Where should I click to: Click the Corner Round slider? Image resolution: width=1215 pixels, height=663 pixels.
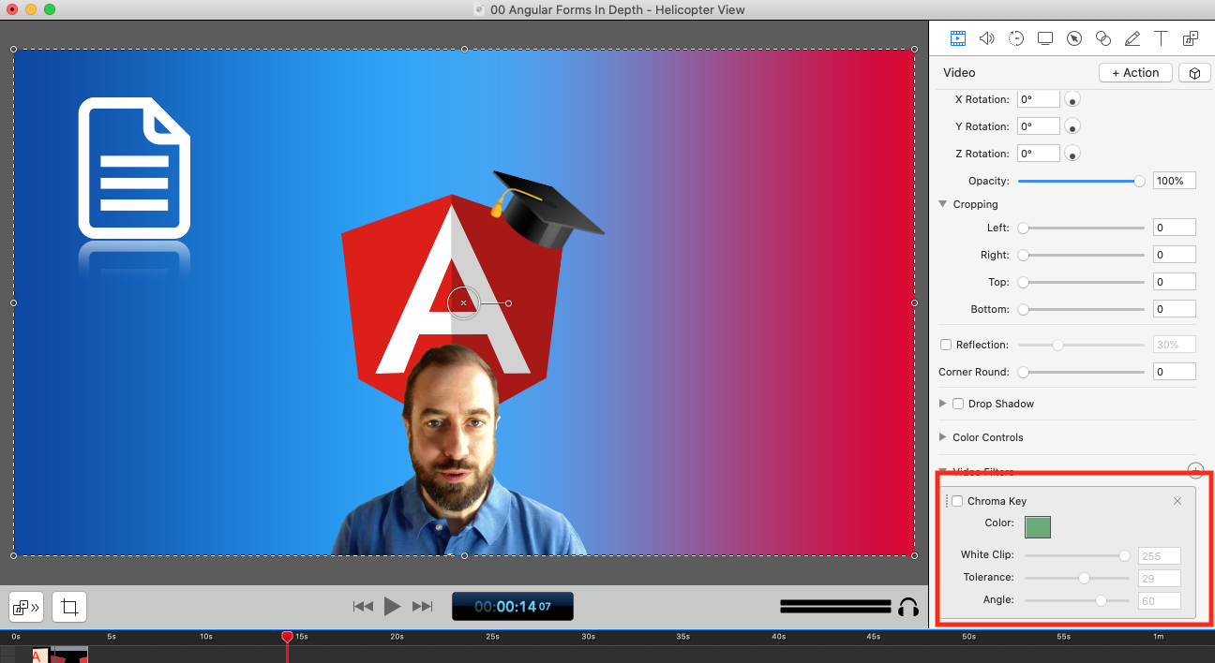click(x=1082, y=372)
